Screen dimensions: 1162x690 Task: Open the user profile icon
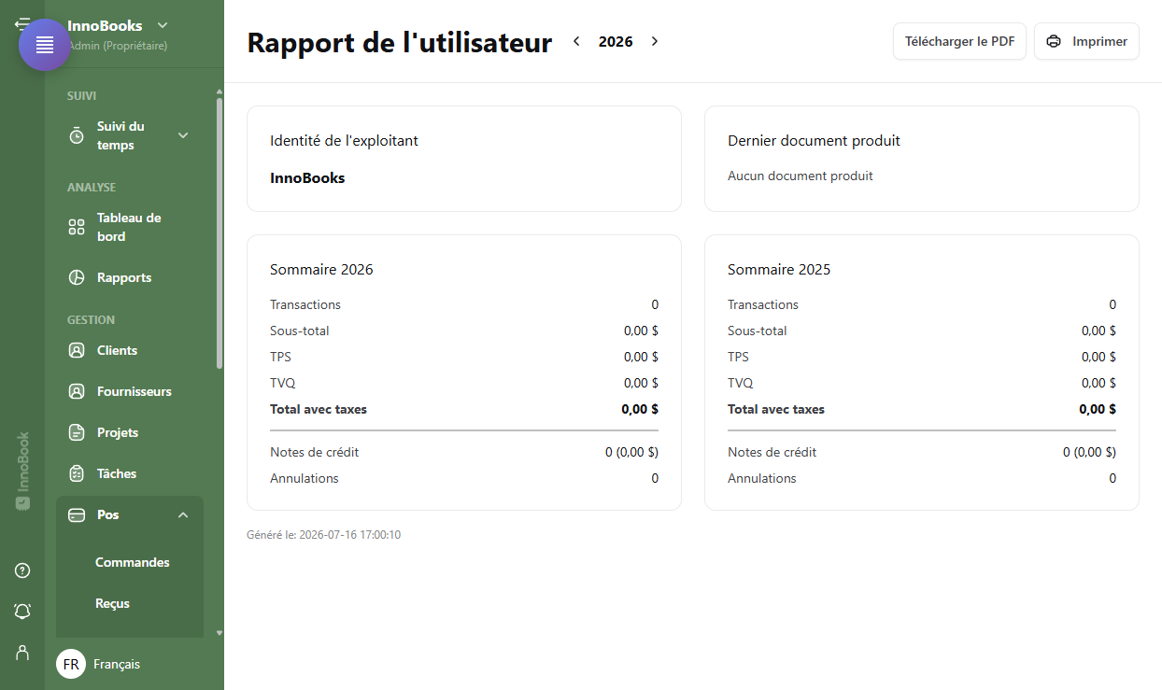22,652
